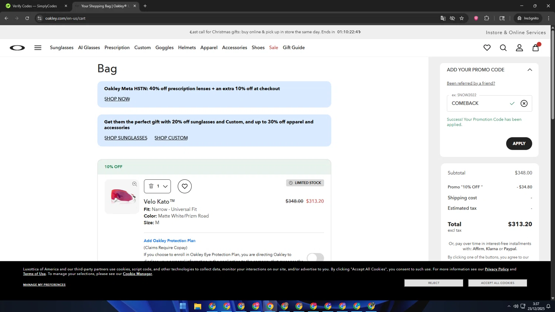
Task: Open the Sale menu
Action: click(273, 48)
